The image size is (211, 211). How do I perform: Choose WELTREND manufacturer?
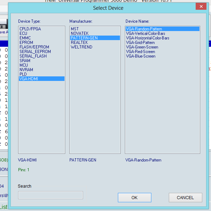pos(95,47)
